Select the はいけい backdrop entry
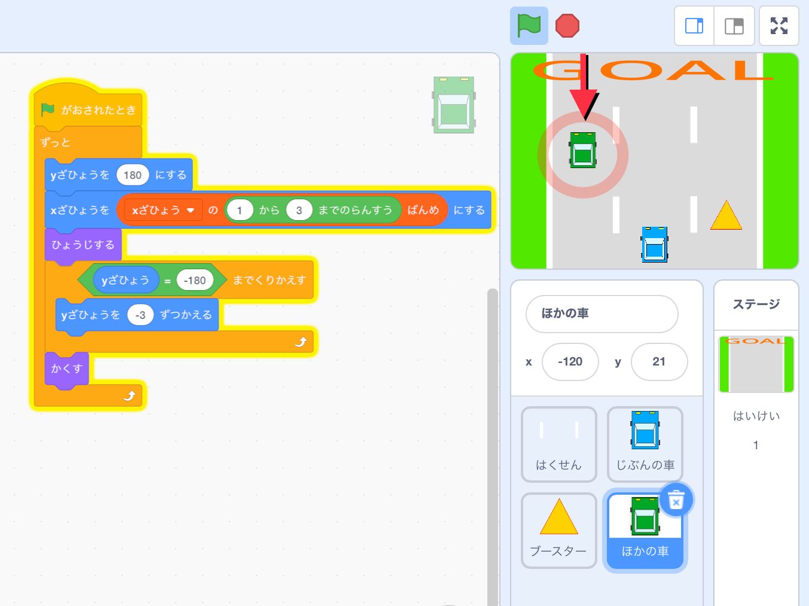809x606 pixels. [x=756, y=416]
